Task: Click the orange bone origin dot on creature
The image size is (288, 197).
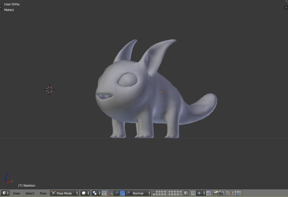Action: click(x=161, y=92)
